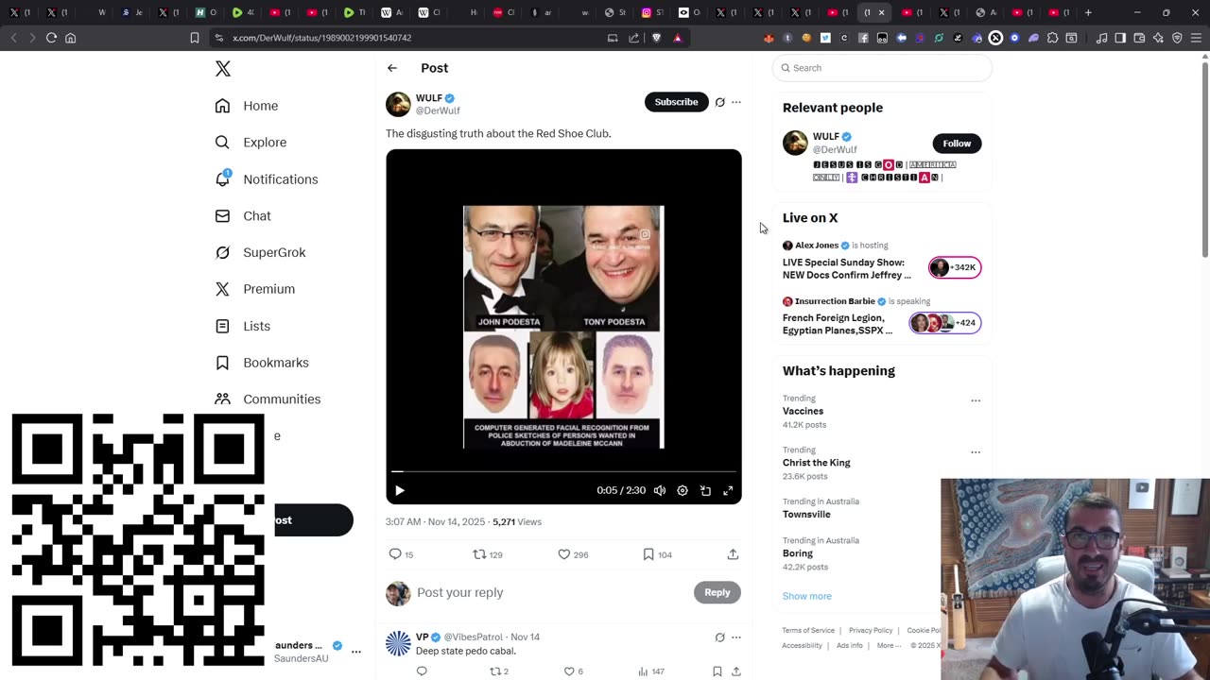
Task: Open Notifications in sidebar
Action: (x=267, y=179)
